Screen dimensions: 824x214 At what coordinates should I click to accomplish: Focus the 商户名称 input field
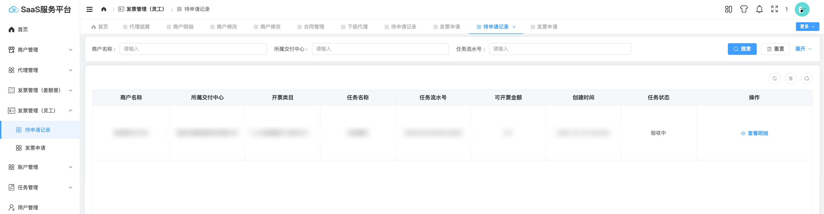click(193, 49)
